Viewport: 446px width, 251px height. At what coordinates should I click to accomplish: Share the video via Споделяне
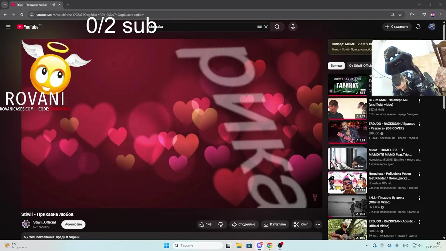244,225
